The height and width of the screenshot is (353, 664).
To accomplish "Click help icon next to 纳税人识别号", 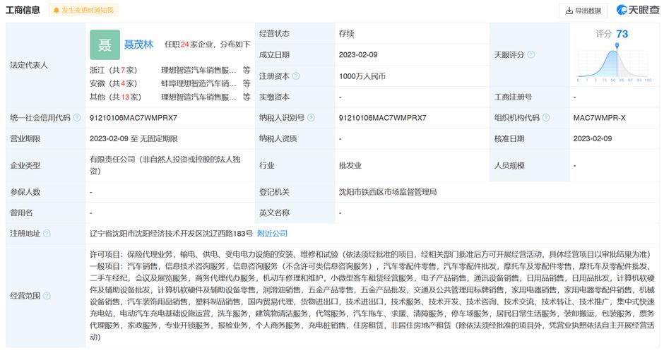I will (x=311, y=118).
